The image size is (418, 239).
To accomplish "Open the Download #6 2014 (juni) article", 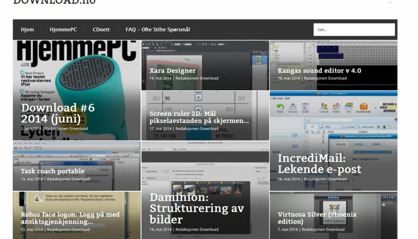I will click(x=58, y=113).
